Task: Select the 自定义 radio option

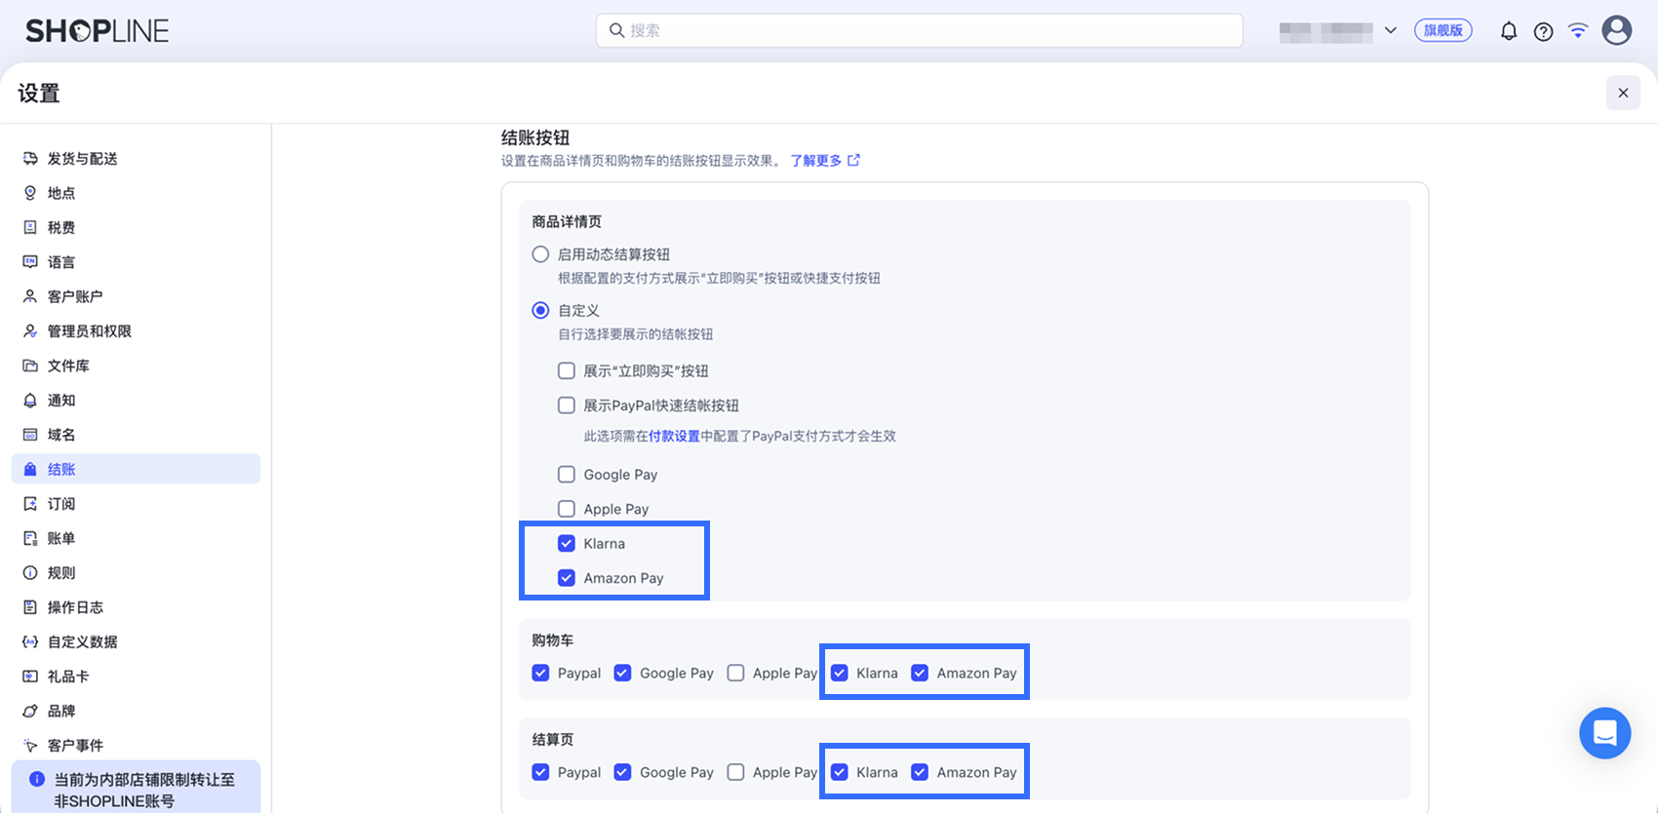Action: coord(540,310)
